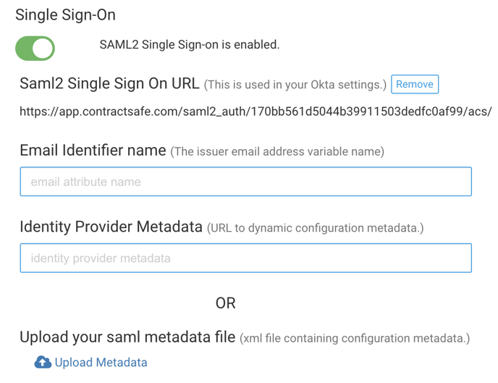Click the Remove button

(415, 84)
